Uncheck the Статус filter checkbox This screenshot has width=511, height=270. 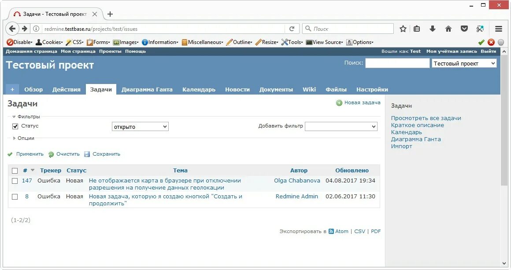15,126
